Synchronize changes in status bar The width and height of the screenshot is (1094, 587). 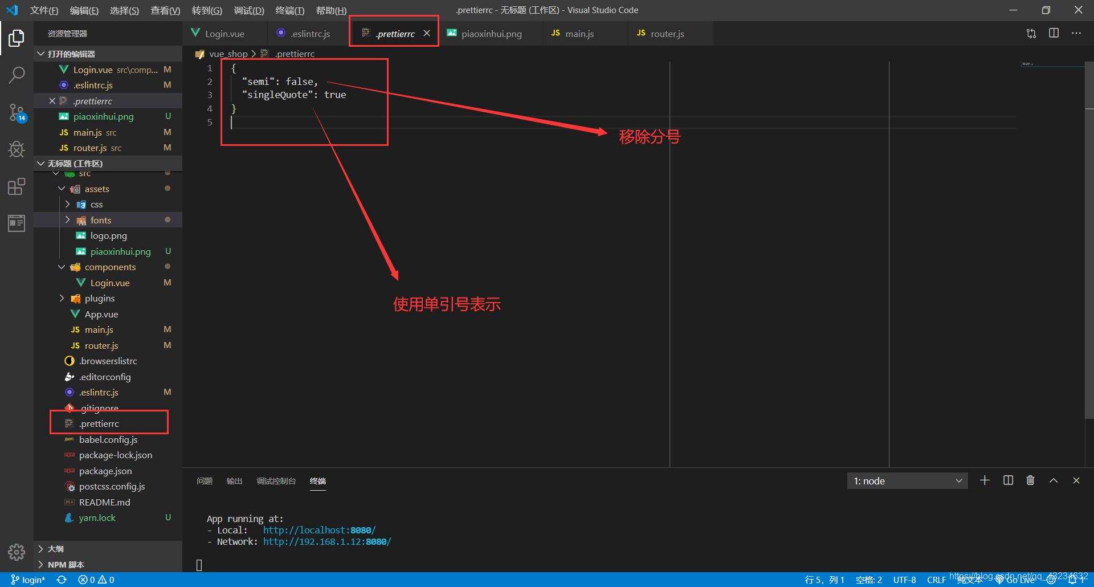coord(62,580)
